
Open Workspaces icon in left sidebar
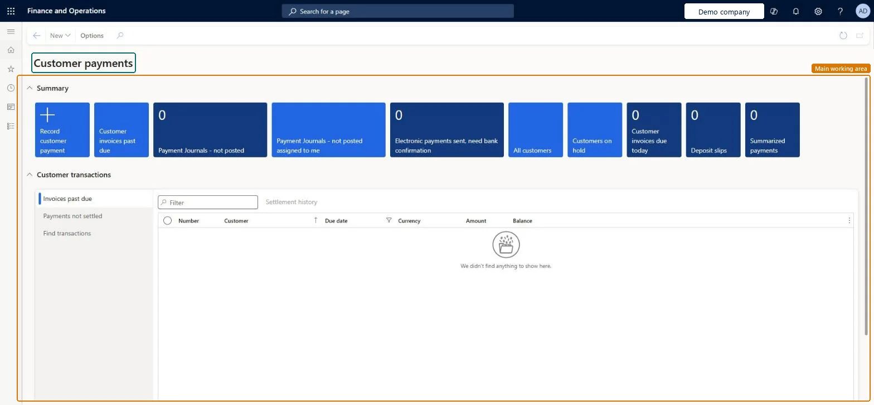11,107
